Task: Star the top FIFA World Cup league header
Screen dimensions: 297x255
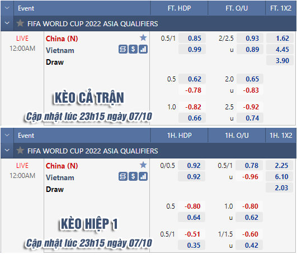Action: (x=20, y=23)
